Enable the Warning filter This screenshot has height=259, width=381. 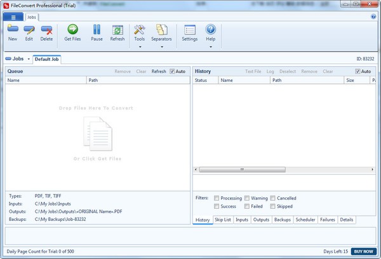[247, 198]
